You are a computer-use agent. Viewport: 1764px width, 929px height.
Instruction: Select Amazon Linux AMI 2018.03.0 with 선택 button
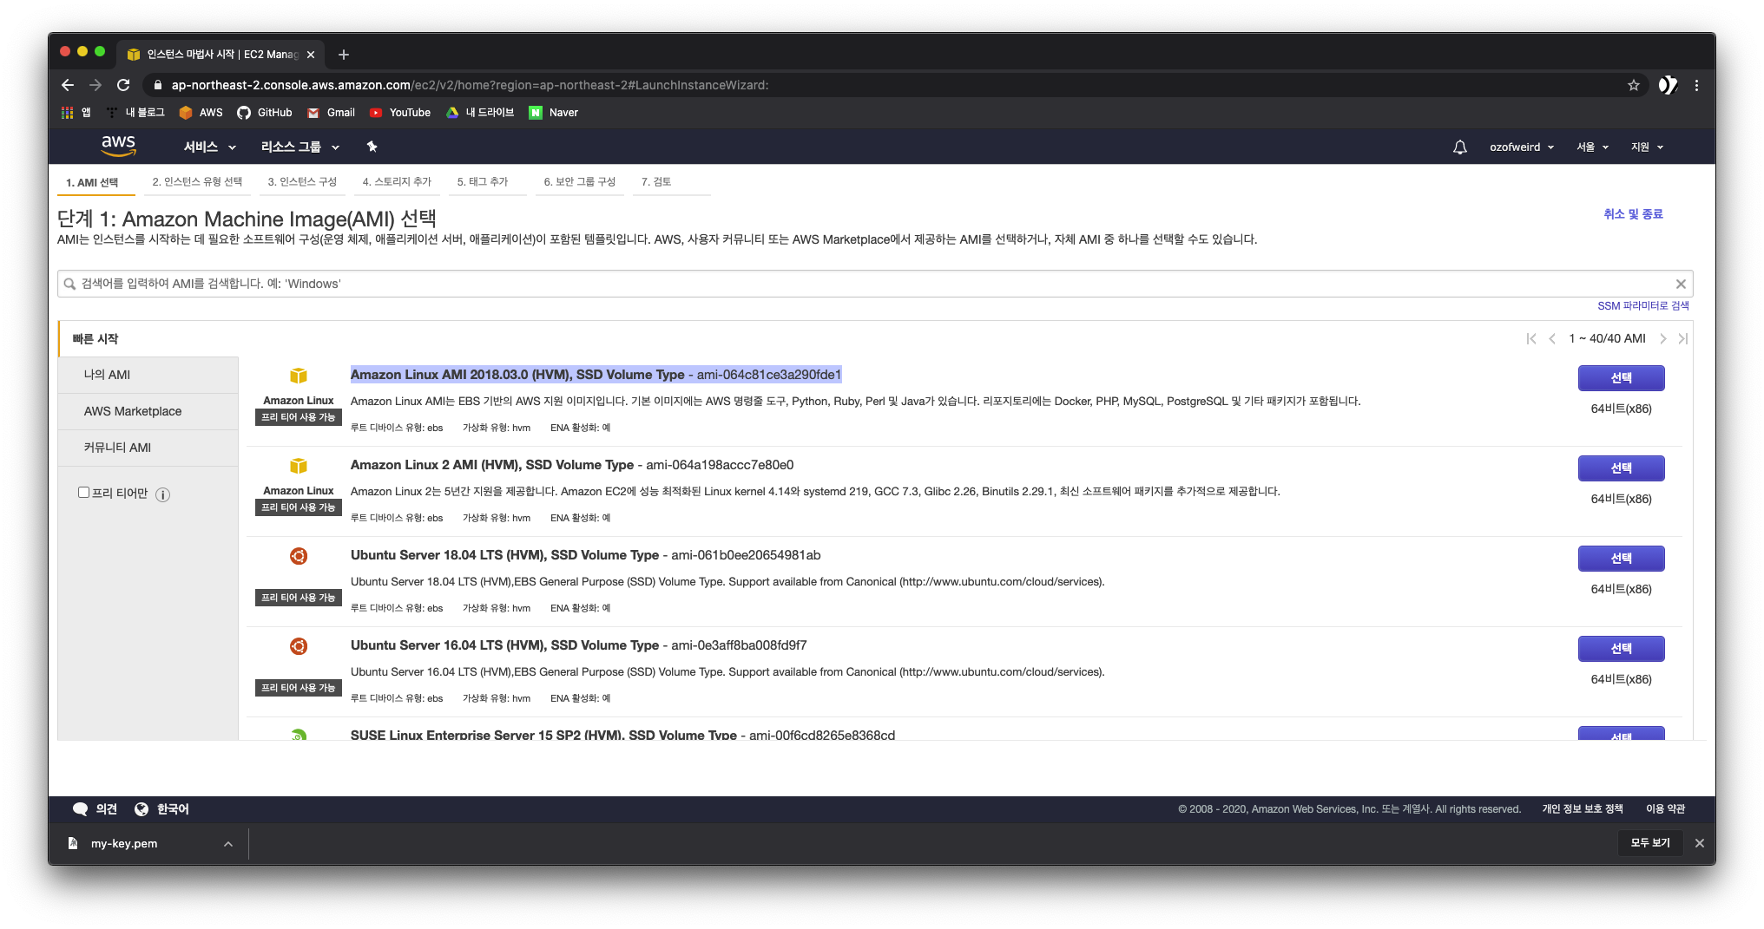[x=1621, y=378]
